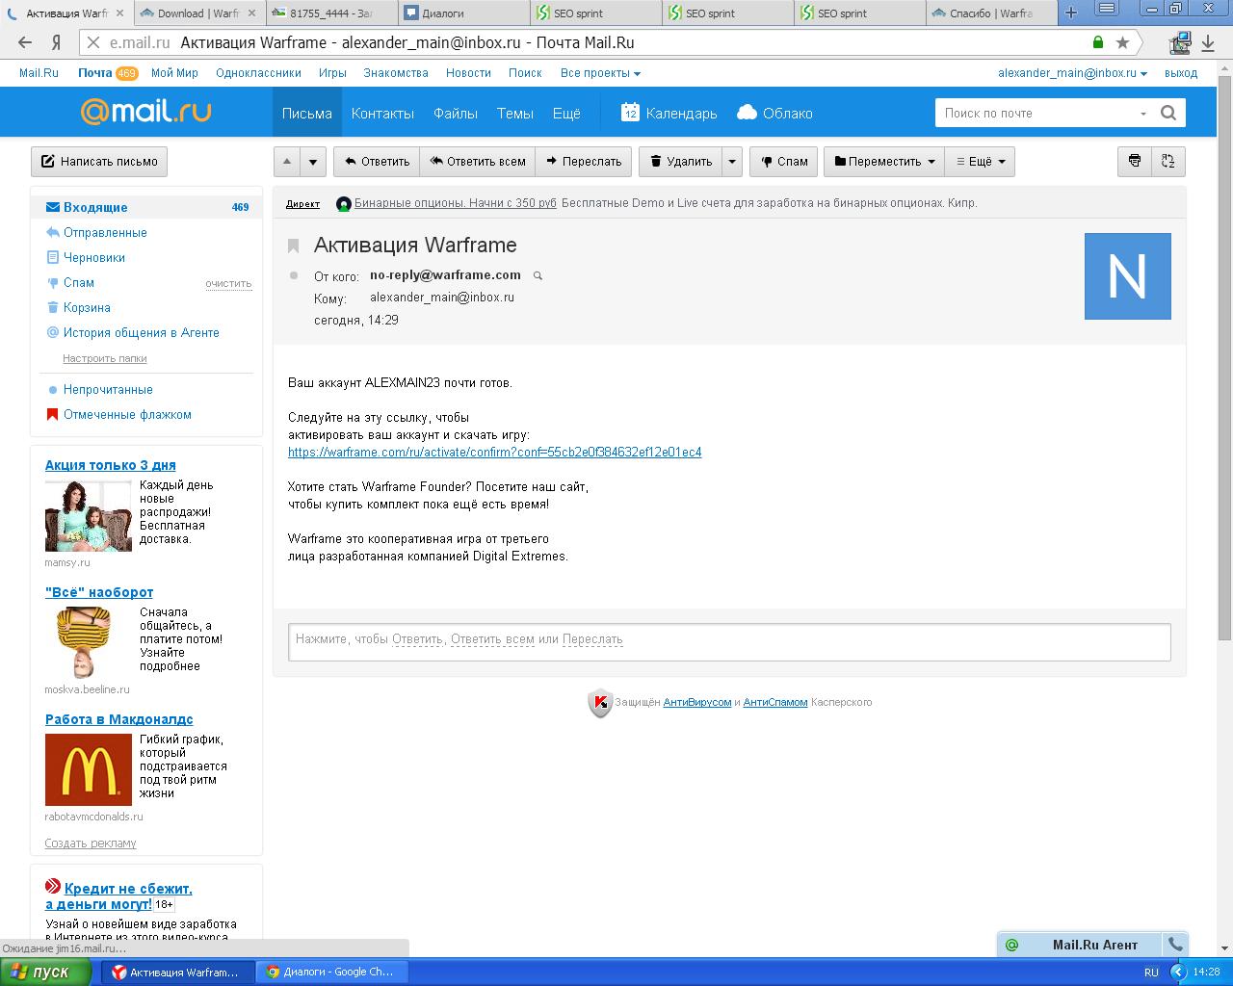Search messages from no-reply@warframe.com sender
This screenshot has height=986, width=1233.
click(x=538, y=276)
